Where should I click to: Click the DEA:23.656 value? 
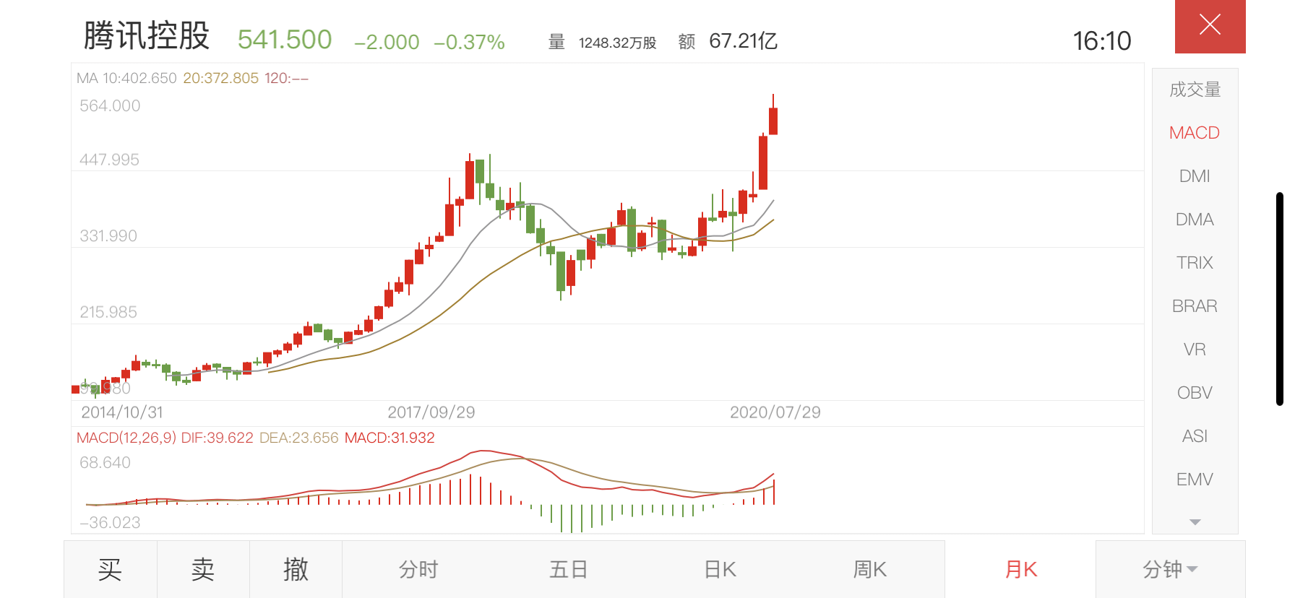point(298,438)
